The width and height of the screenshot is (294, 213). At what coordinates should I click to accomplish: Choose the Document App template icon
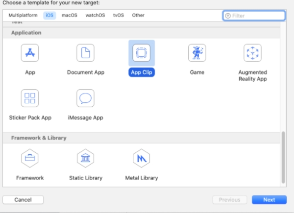85,53
